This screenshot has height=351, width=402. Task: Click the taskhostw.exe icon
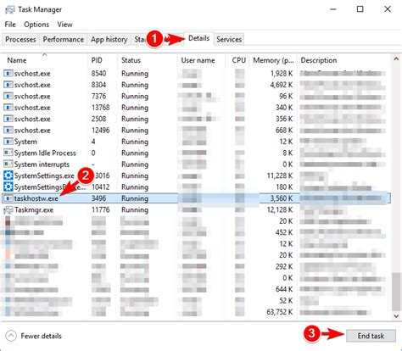(8, 198)
